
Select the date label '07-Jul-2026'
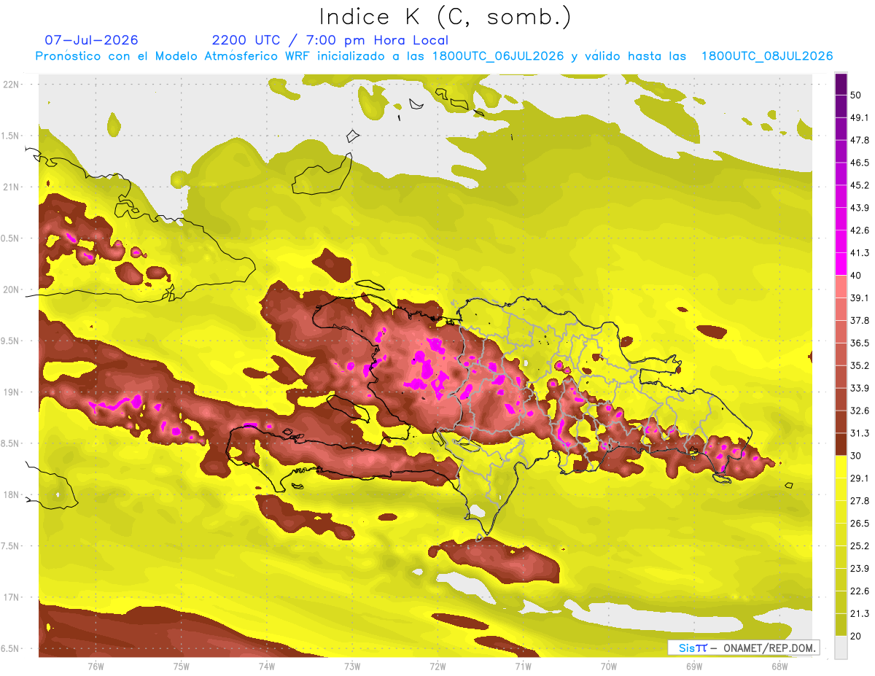click(x=91, y=40)
